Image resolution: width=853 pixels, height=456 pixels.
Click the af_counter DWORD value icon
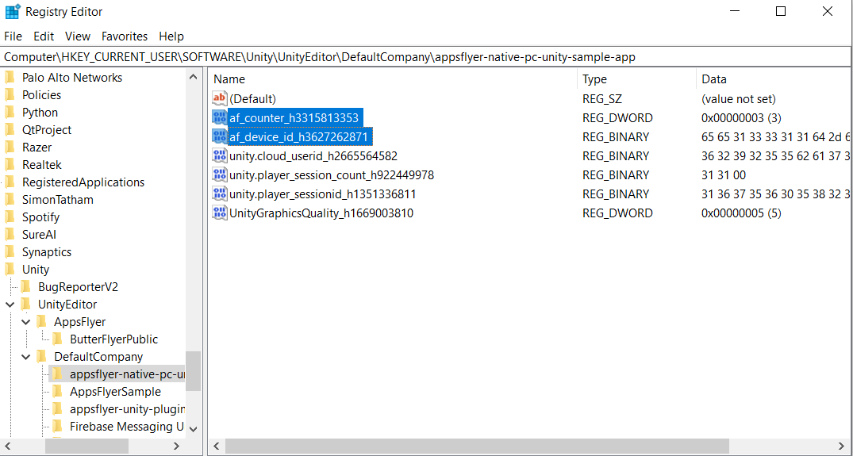click(x=219, y=117)
